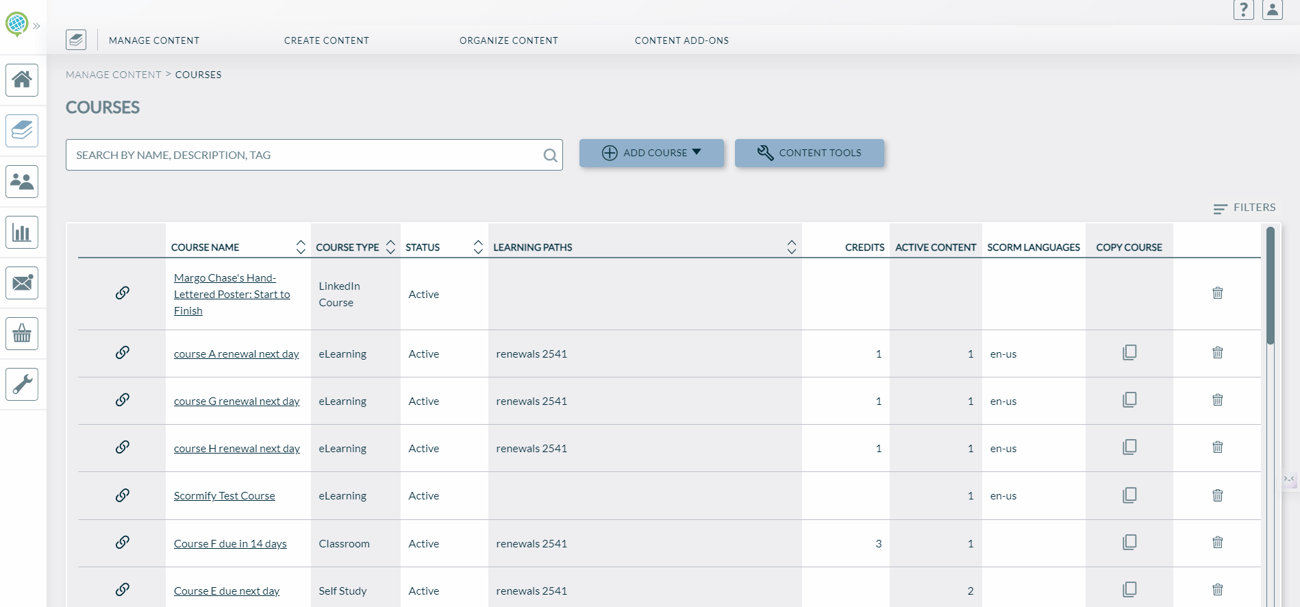This screenshot has width=1300, height=607.
Task: Click the globe logo icon
Action: click(x=16, y=24)
